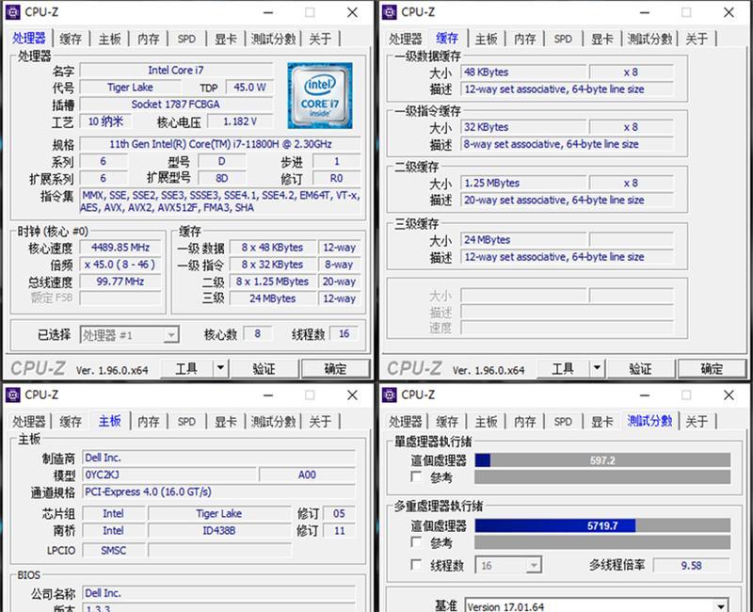Viewport: 753px width, 612px height.
Task: Click the core voltage 1.182 V value
Action: point(240,121)
